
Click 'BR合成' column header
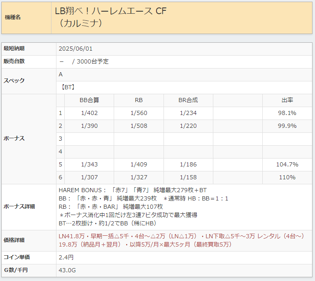click(x=188, y=100)
